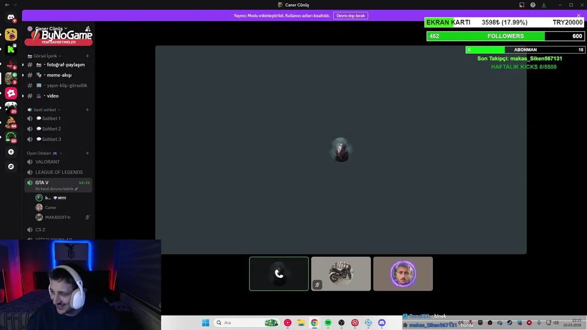Open the taskbar clock showing 22:15
The width and height of the screenshot is (587, 330).
click(572, 323)
